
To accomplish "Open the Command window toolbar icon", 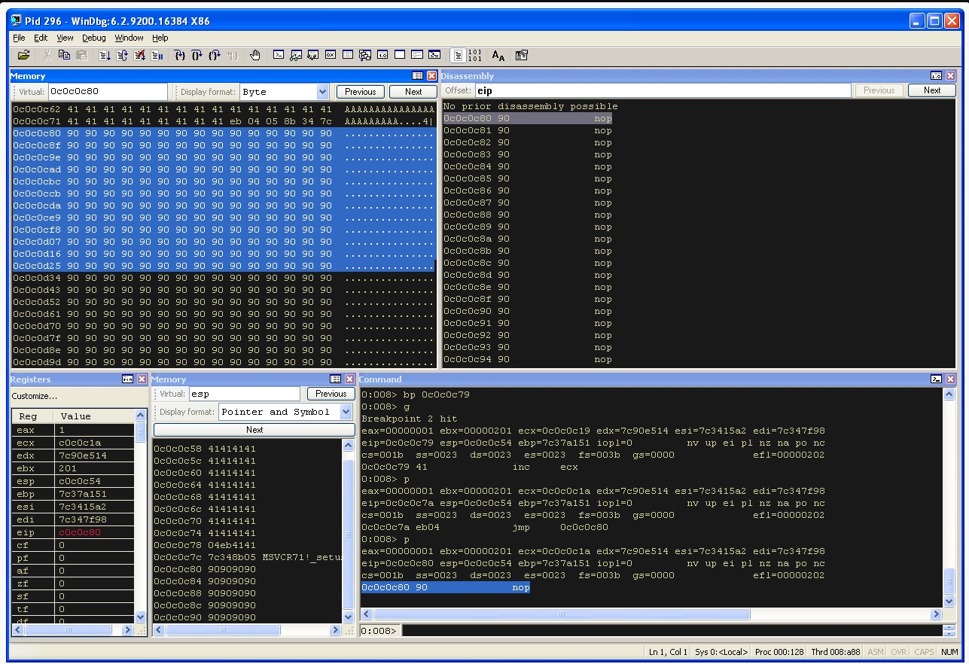I will click(x=279, y=55).
